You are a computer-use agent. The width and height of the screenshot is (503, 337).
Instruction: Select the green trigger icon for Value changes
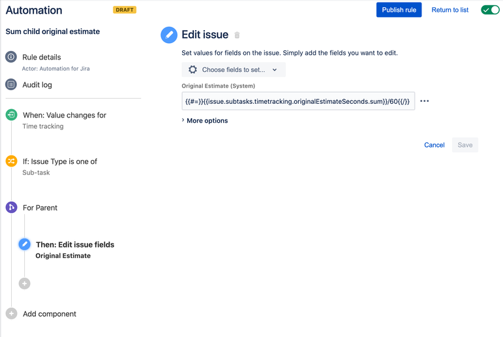point(11,115)
